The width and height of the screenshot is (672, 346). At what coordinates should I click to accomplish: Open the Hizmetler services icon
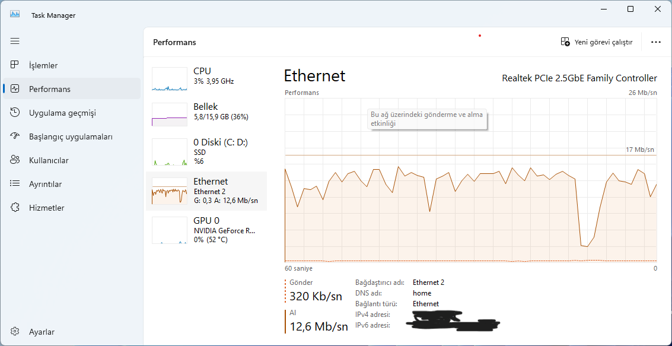pyautogui.click(x=15, y=208)
